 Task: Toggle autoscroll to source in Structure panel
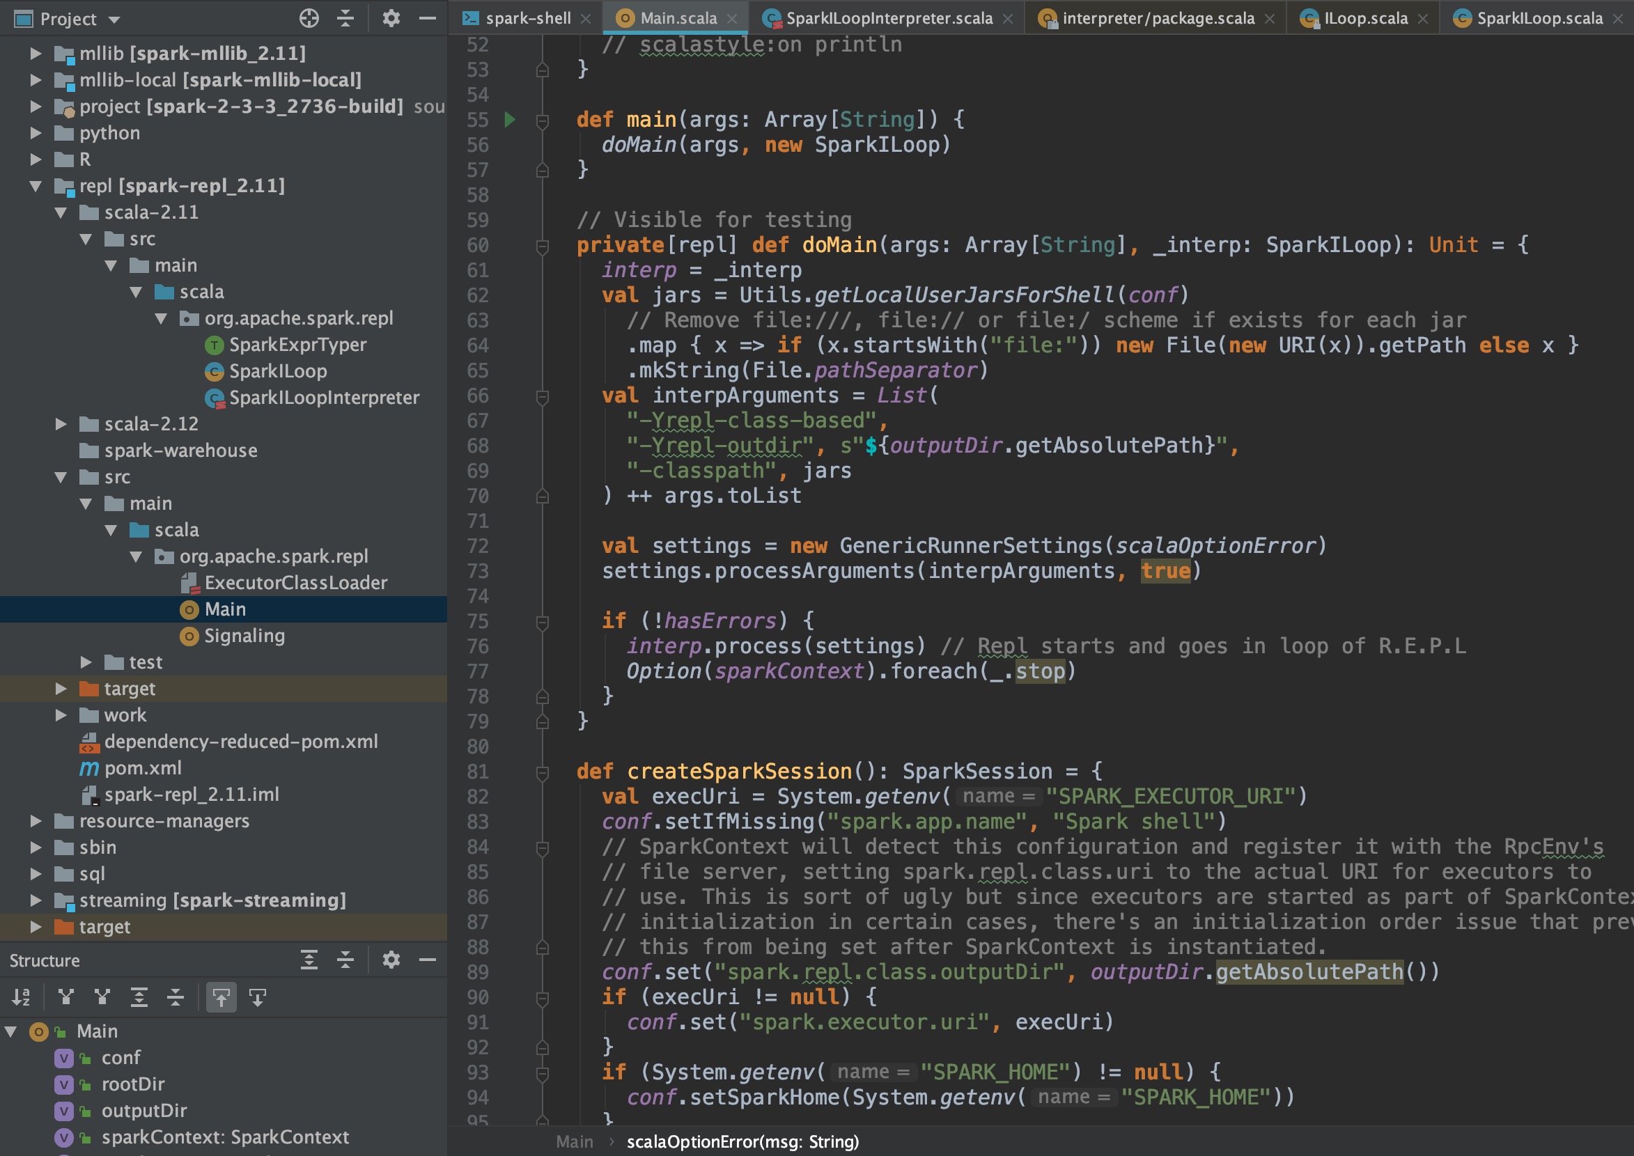tap(221, 997)
